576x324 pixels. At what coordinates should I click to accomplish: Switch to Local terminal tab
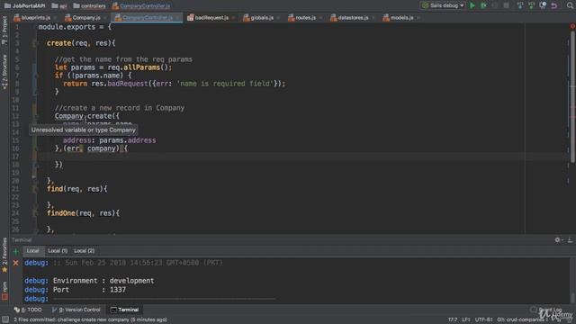(x=33, y=251)
